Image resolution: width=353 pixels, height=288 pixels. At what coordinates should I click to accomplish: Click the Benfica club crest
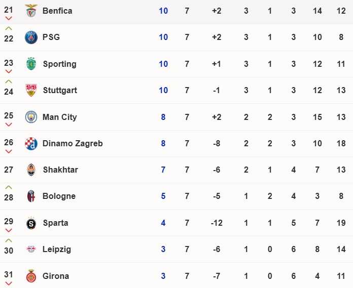[31, 11]
